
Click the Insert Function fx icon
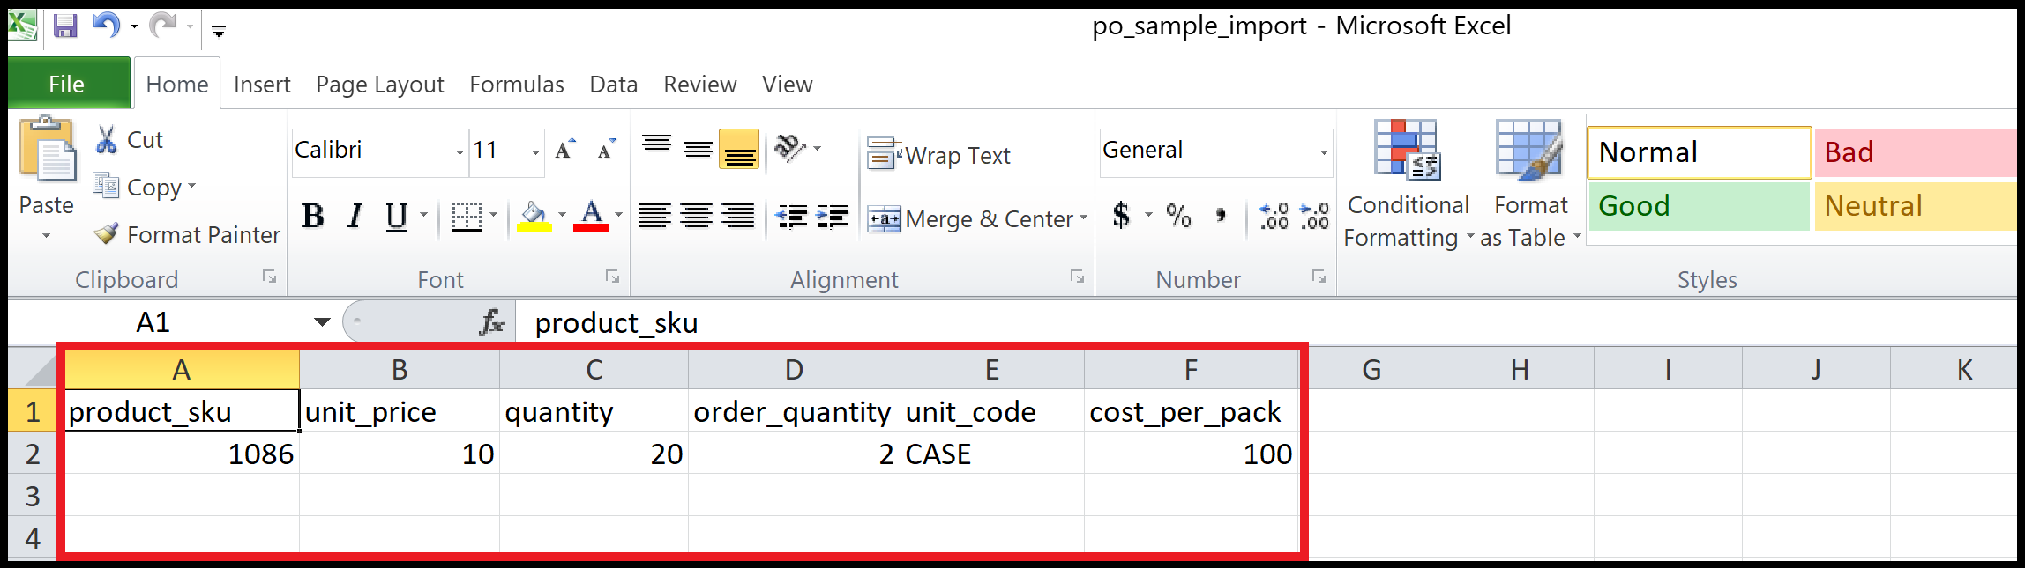[x=491, y=322]
